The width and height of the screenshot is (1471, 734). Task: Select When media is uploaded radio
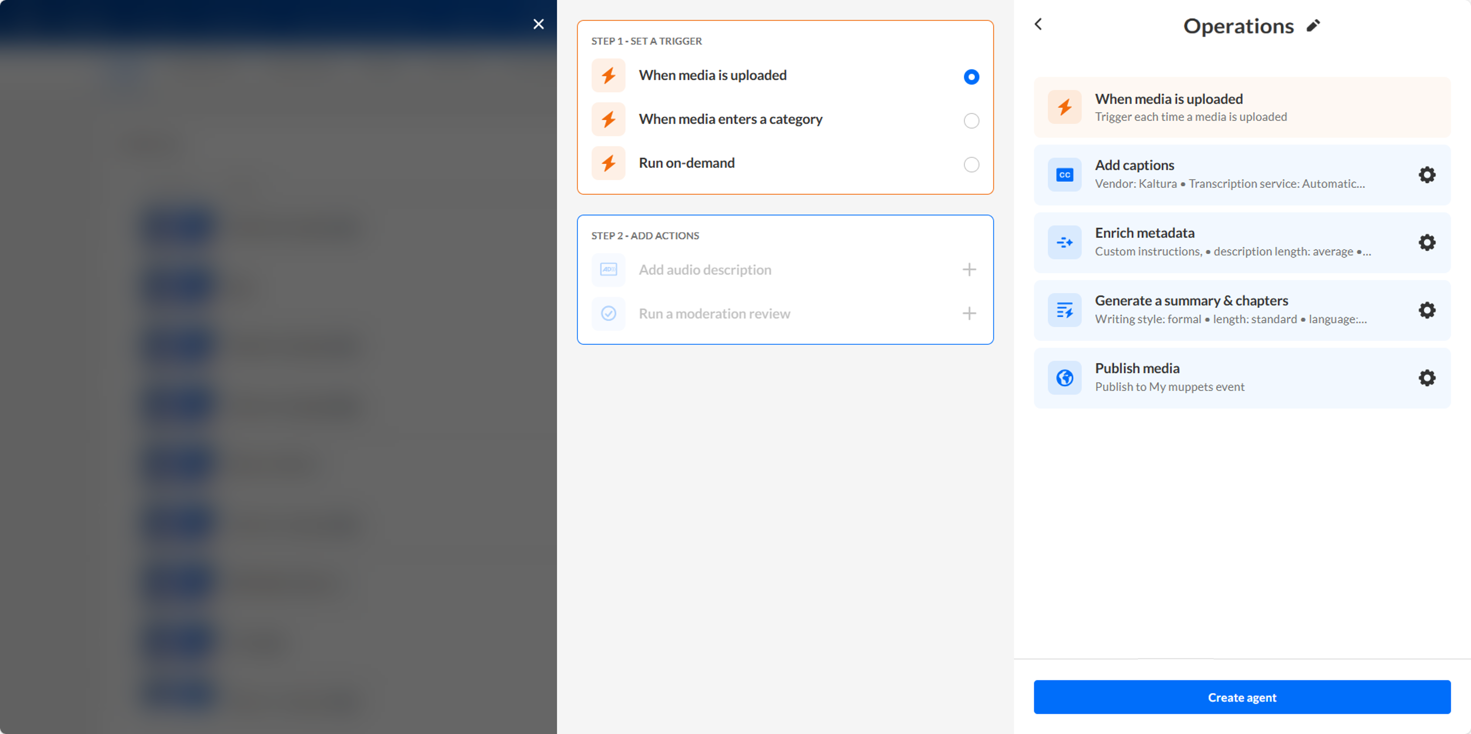coord(971,77)
